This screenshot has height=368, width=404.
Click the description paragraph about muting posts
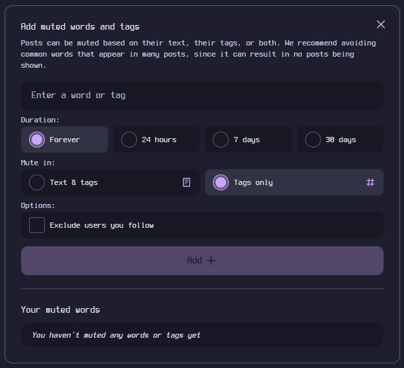tap(198, 54)
